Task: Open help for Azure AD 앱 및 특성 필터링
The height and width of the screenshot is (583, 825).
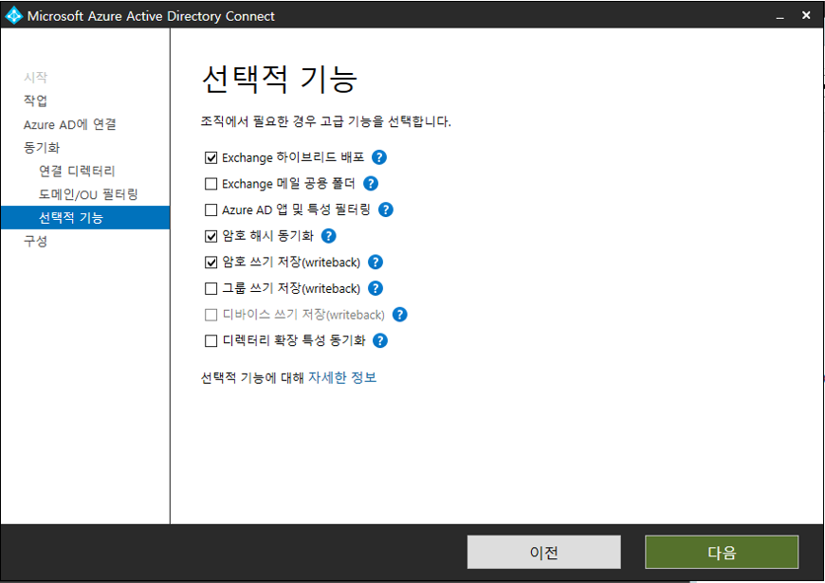Action: click(386, 210)
